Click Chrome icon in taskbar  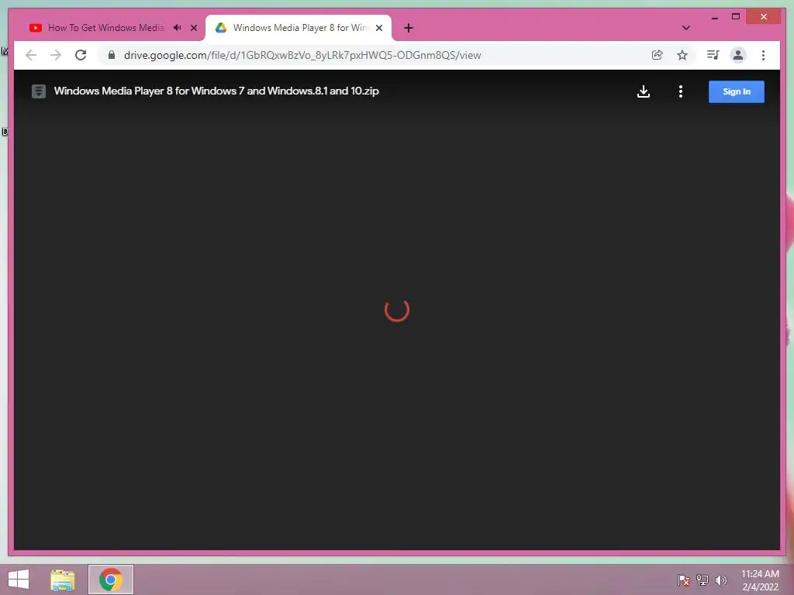pyautogui.click(x=110, y=580)
